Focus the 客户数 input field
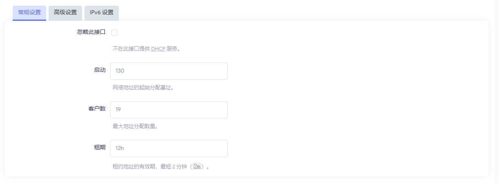The height and width of the screenshot is (184, 499). 169,110
